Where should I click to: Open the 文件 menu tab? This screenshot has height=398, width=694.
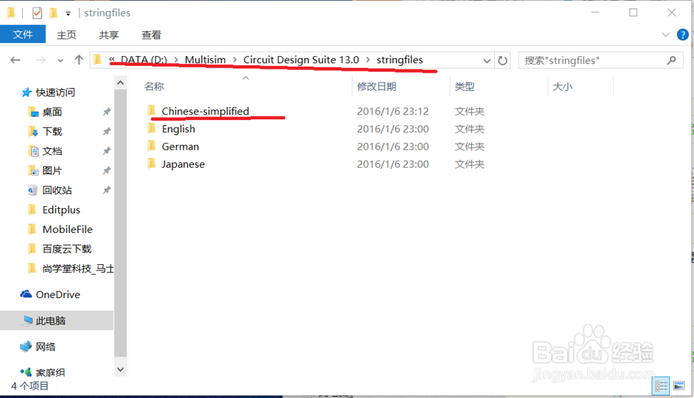click(23, 35)
